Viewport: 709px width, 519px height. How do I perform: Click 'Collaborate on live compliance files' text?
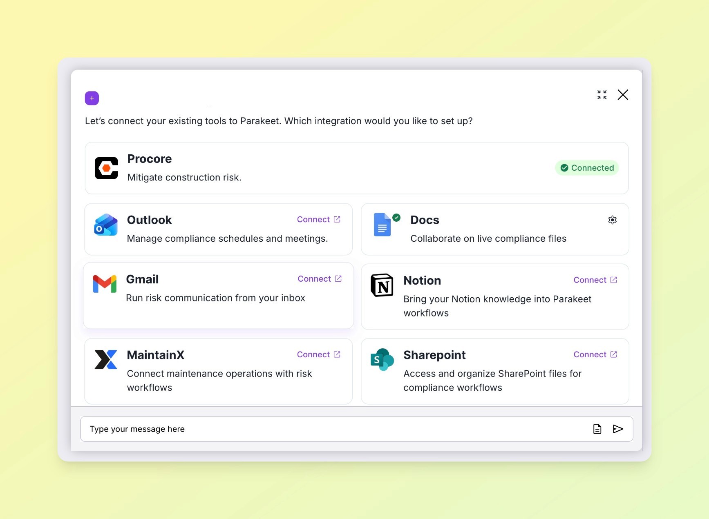pyautogui.click(x=488, y=238)
